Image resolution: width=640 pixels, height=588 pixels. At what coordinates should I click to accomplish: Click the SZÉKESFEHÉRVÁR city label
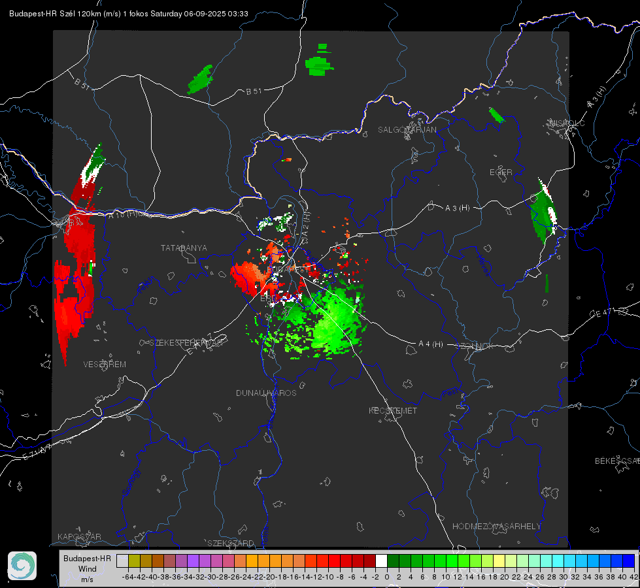pos(186,343)
